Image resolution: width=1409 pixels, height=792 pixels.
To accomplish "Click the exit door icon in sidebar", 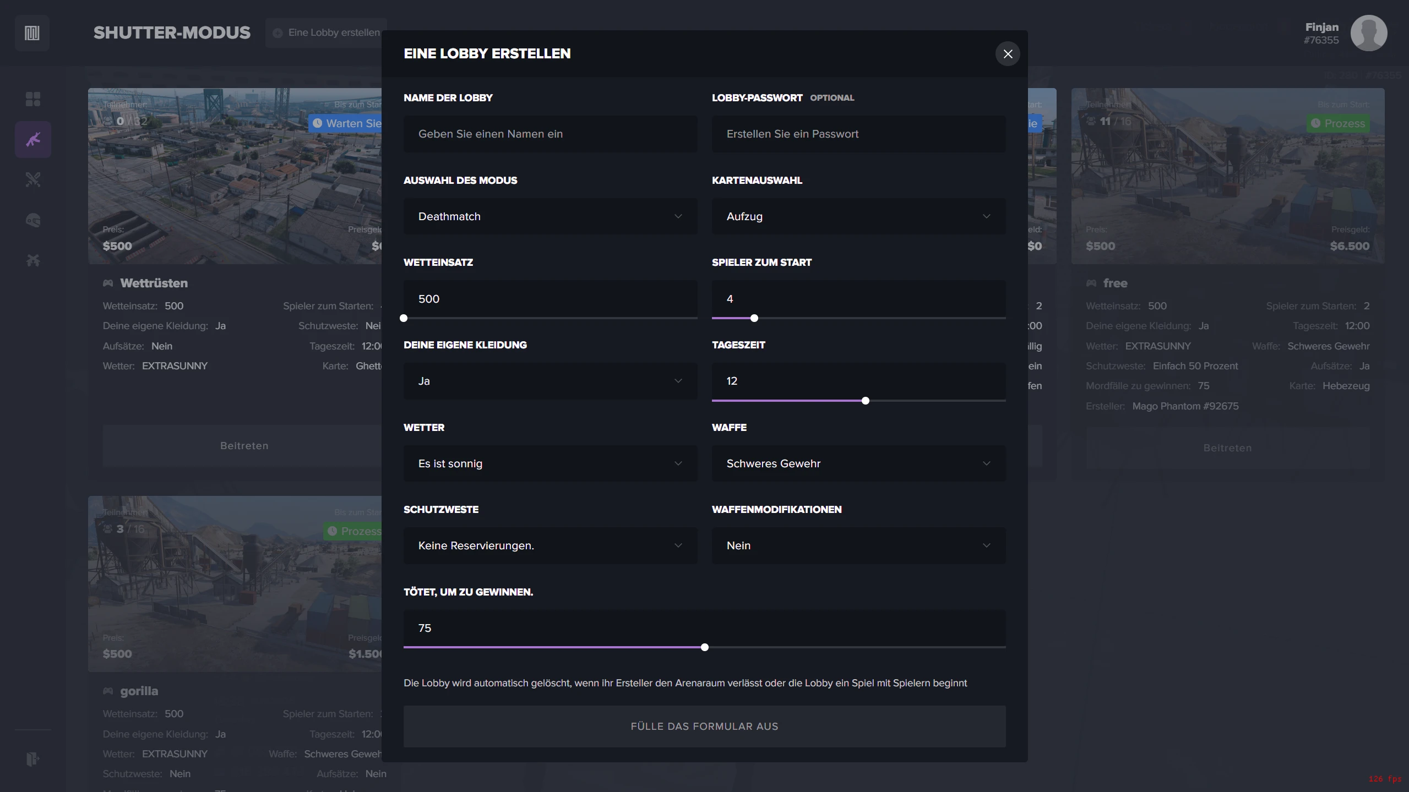I will pos(33,759).
